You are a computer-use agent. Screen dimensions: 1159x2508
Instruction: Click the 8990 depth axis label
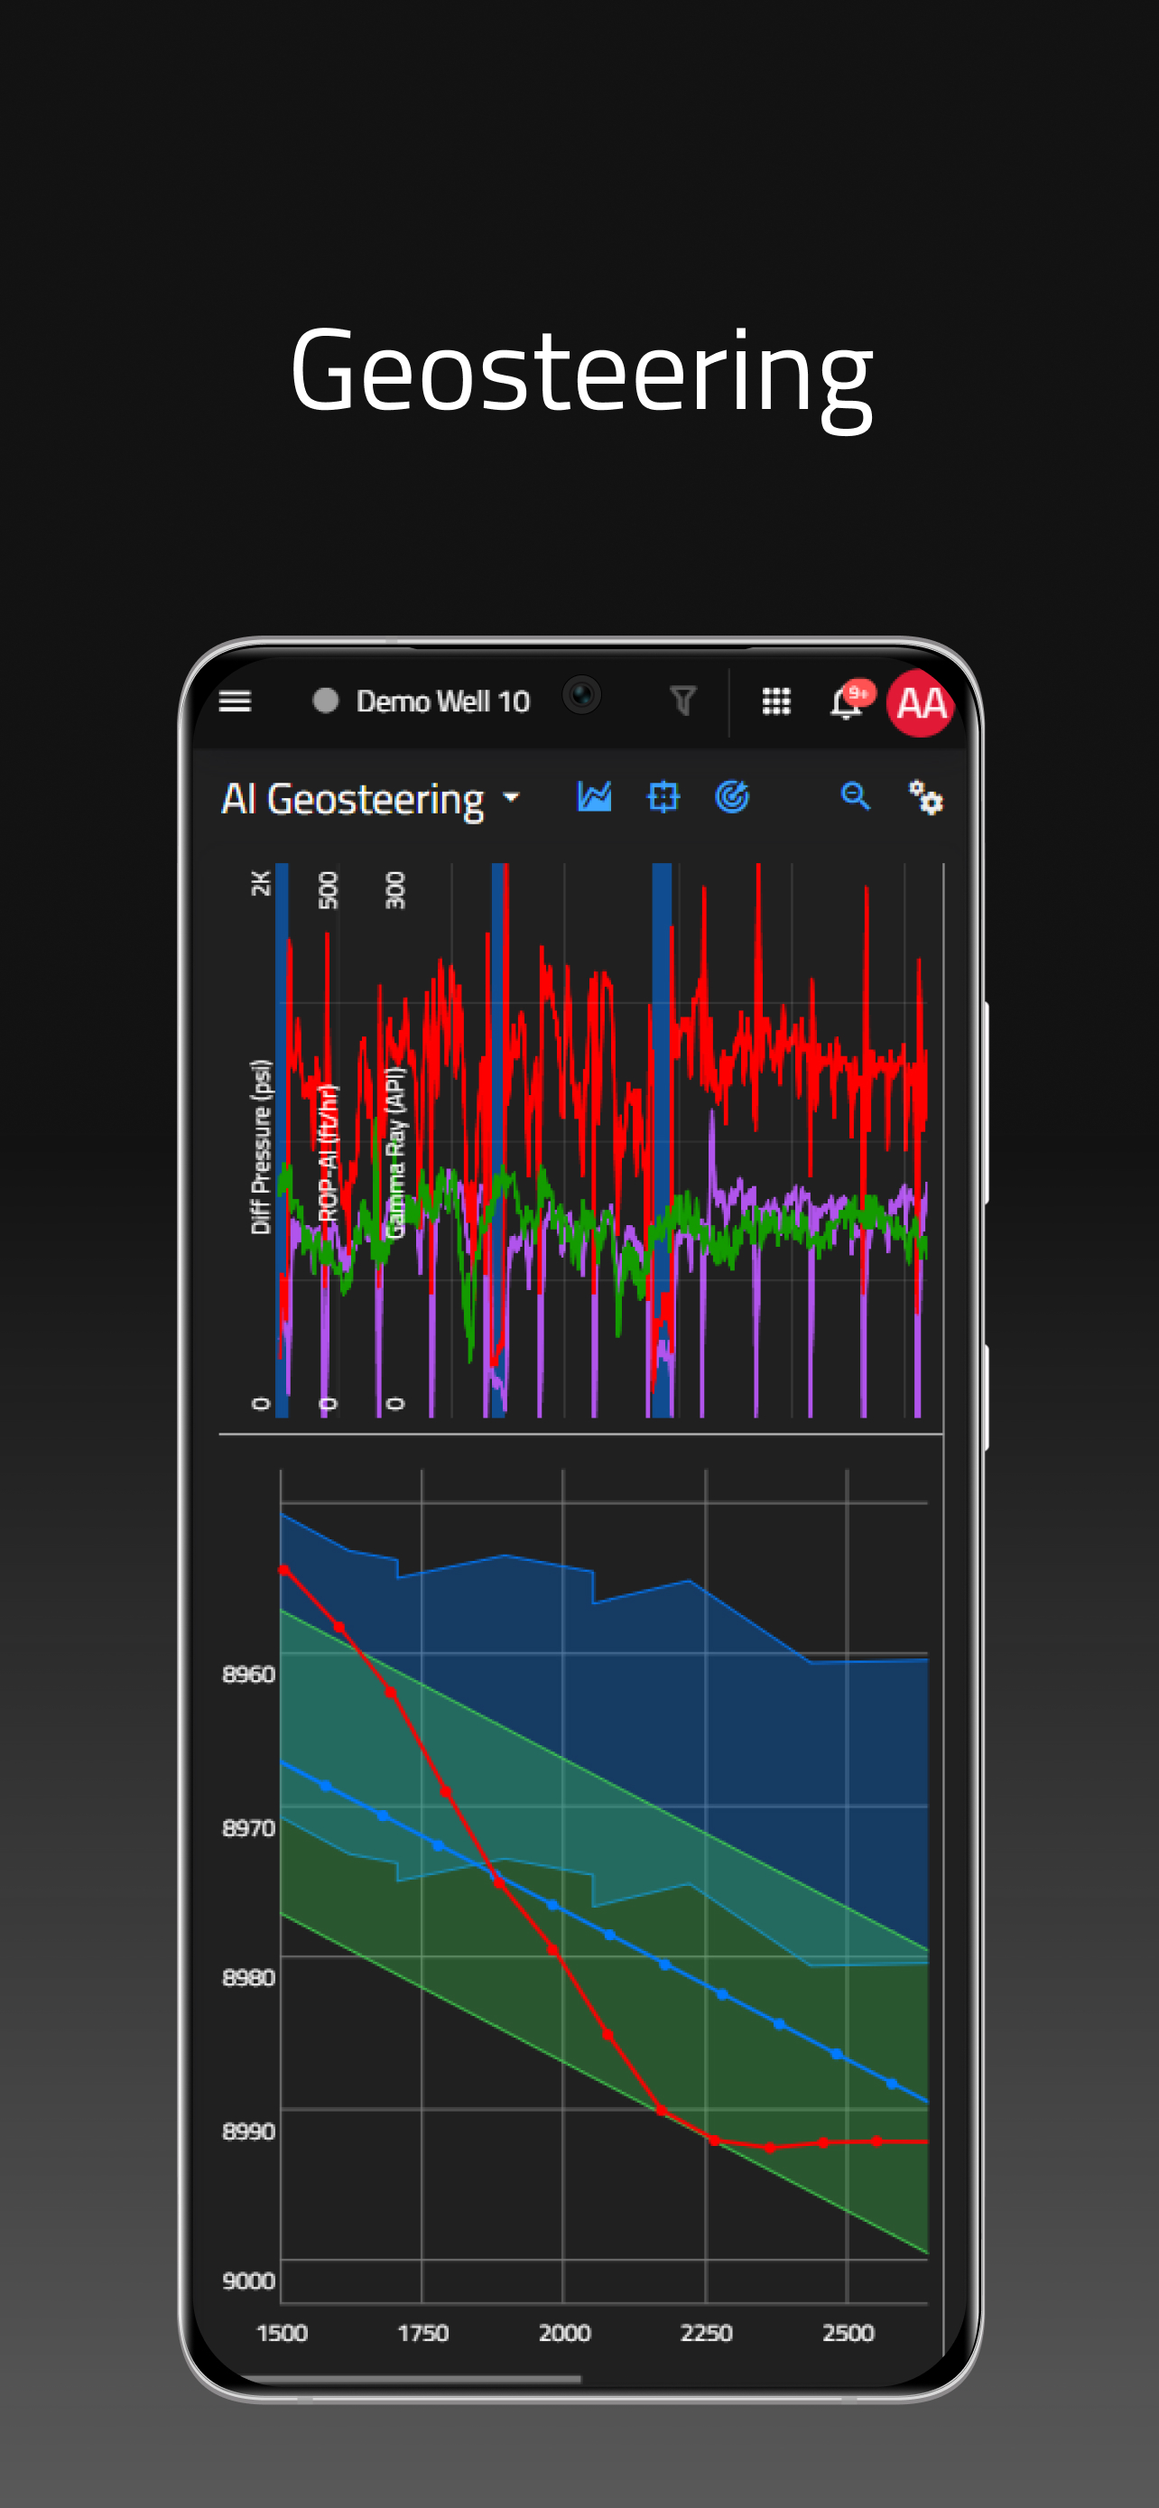pos(249,2132)
